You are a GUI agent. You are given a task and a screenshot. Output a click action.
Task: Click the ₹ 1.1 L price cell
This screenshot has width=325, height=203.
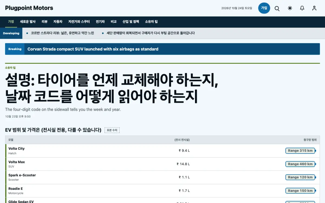coord(184,177)
